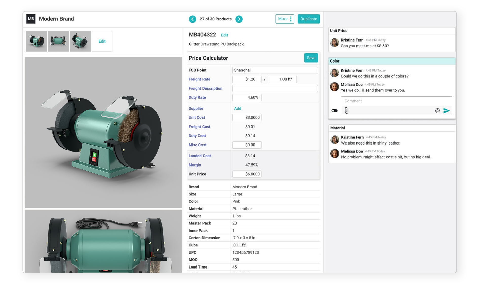The width and height of the screenshot is (486, 288).
Task: Click the Duty Cost label
Action: coord(197,136)
